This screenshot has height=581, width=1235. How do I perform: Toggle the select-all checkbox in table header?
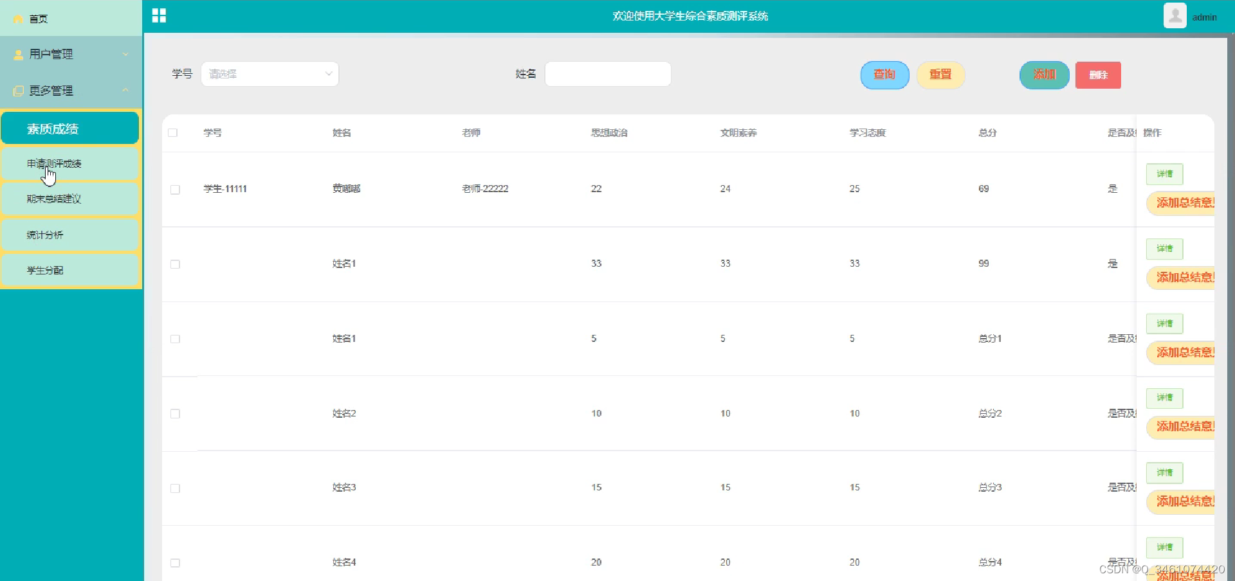[172, 133]
